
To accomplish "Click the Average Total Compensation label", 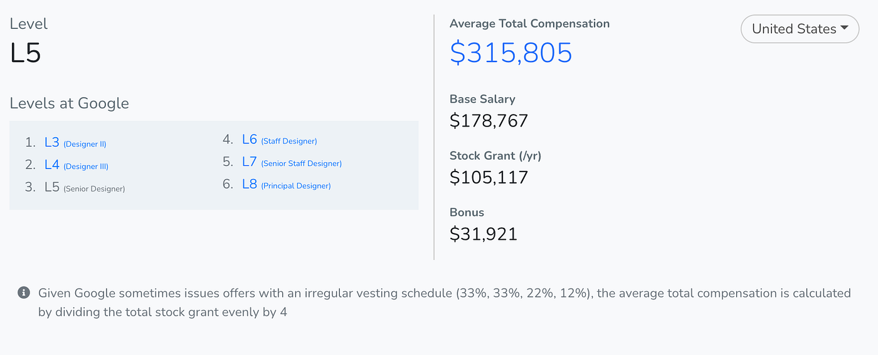I will tap(529, 24).
